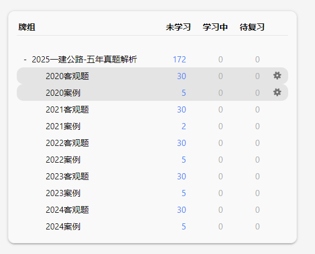Open the 2022案例 deck
Viewport: 315px width, 254px height.
pos(63,160)
